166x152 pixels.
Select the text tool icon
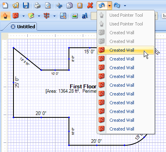[85, 16]
